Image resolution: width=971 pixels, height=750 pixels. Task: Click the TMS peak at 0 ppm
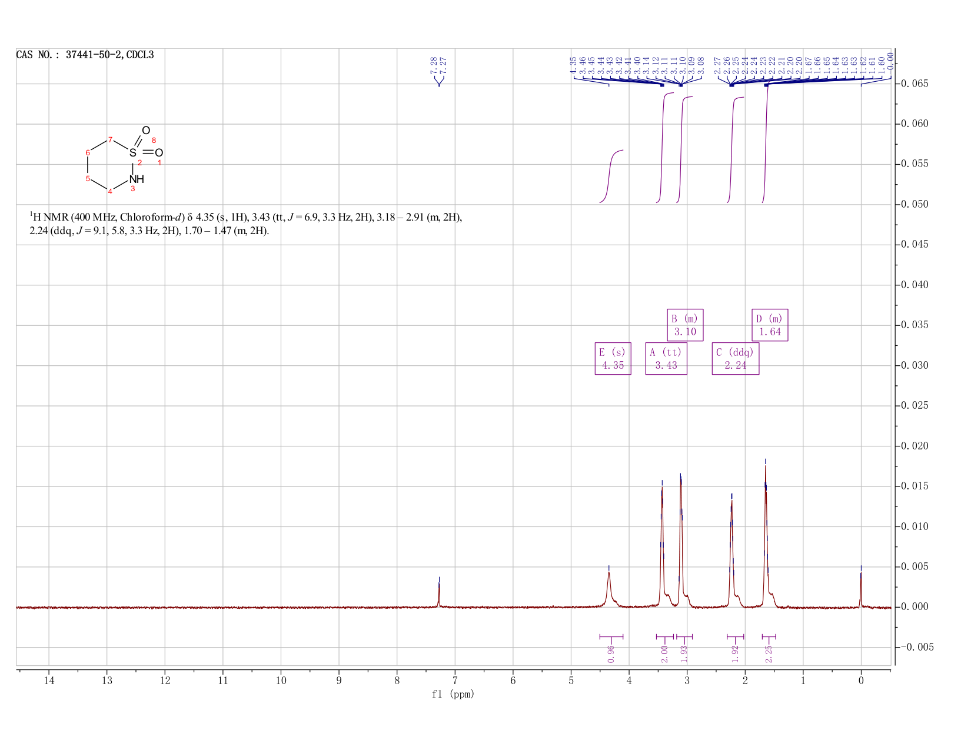coord(861,587)
